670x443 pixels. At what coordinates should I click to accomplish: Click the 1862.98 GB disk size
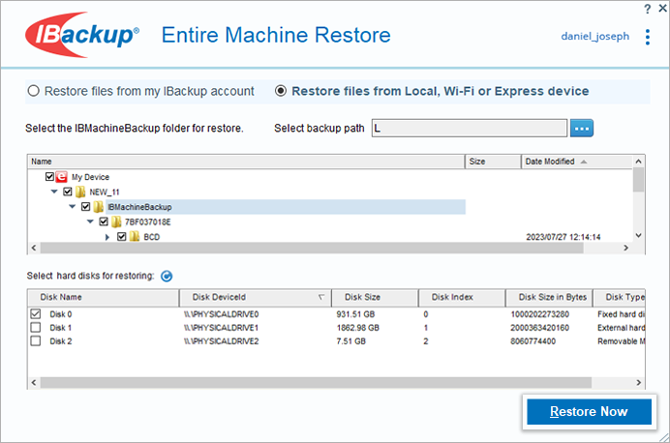[357, 328]
